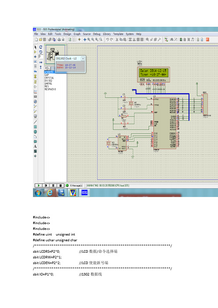Click the P pick devices button
Viewport: 218px width, 308px height.
click(x=46, y=68)
